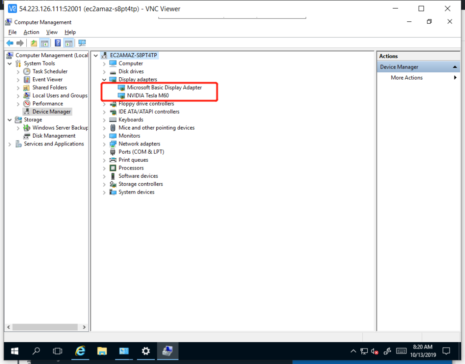Expand the Network adapters node
The image size is (465, 364).
(104, 144)
